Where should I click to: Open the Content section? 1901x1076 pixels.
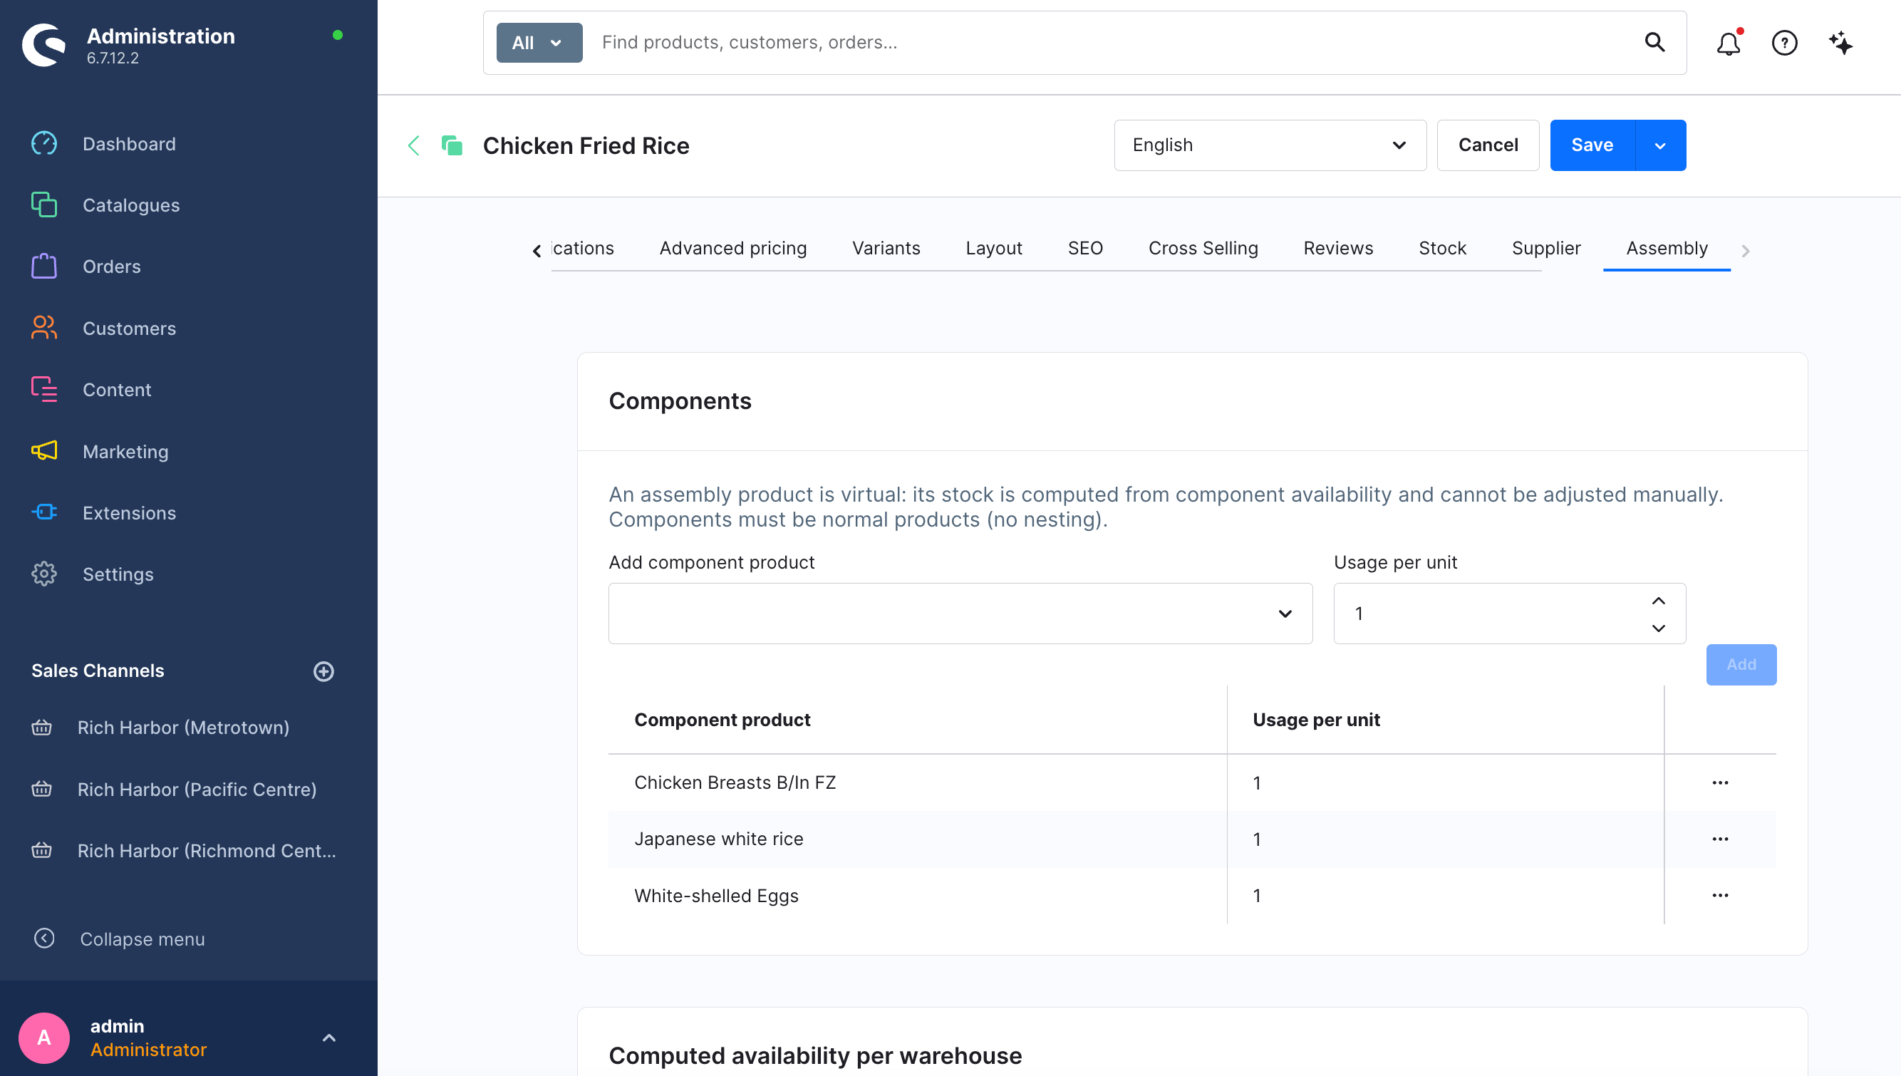point(117,390)
